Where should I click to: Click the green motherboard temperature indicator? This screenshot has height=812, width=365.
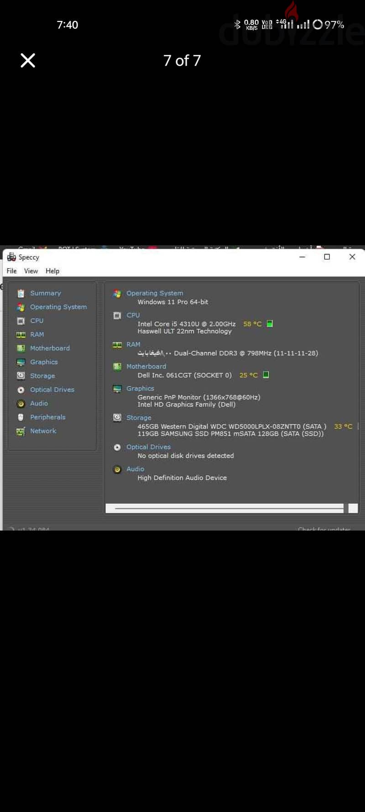pos(266,375)
